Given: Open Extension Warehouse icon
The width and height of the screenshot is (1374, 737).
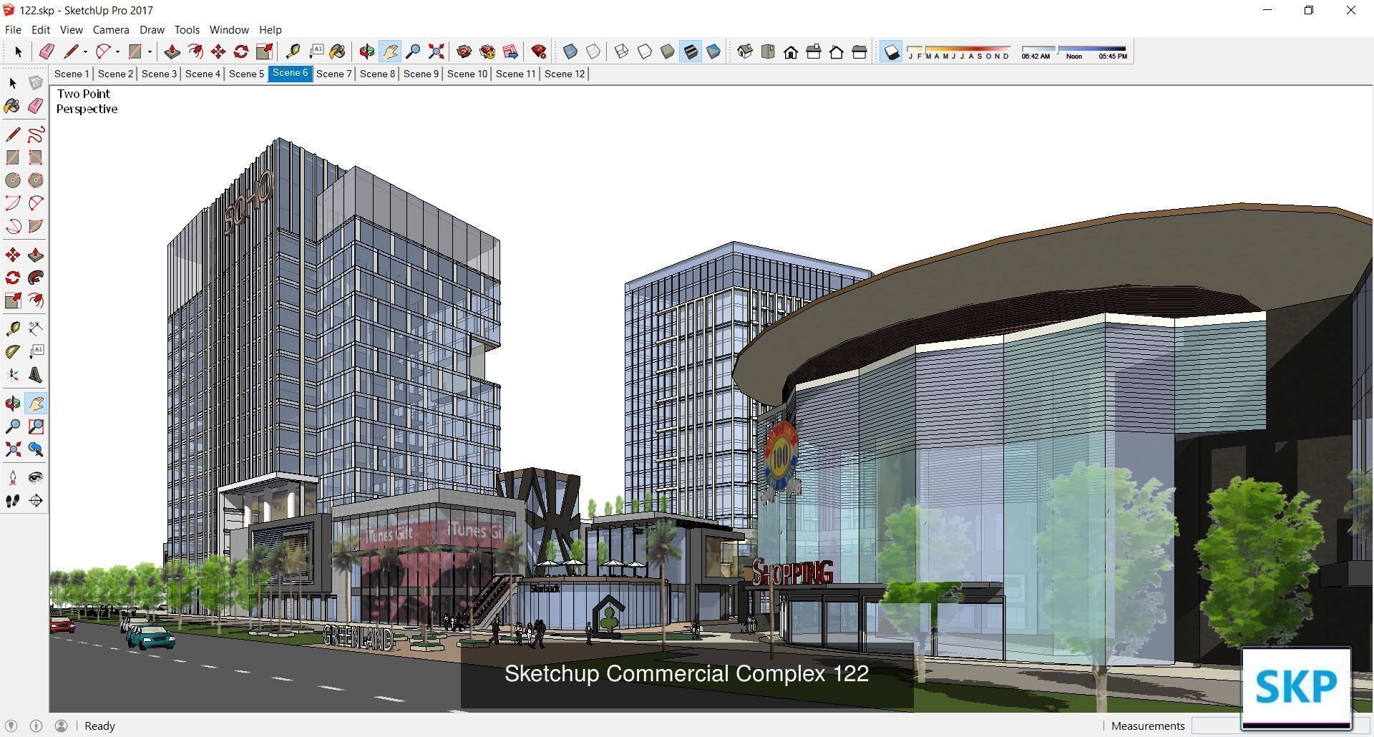Looking at the screenshot, I should click(487, 52).
